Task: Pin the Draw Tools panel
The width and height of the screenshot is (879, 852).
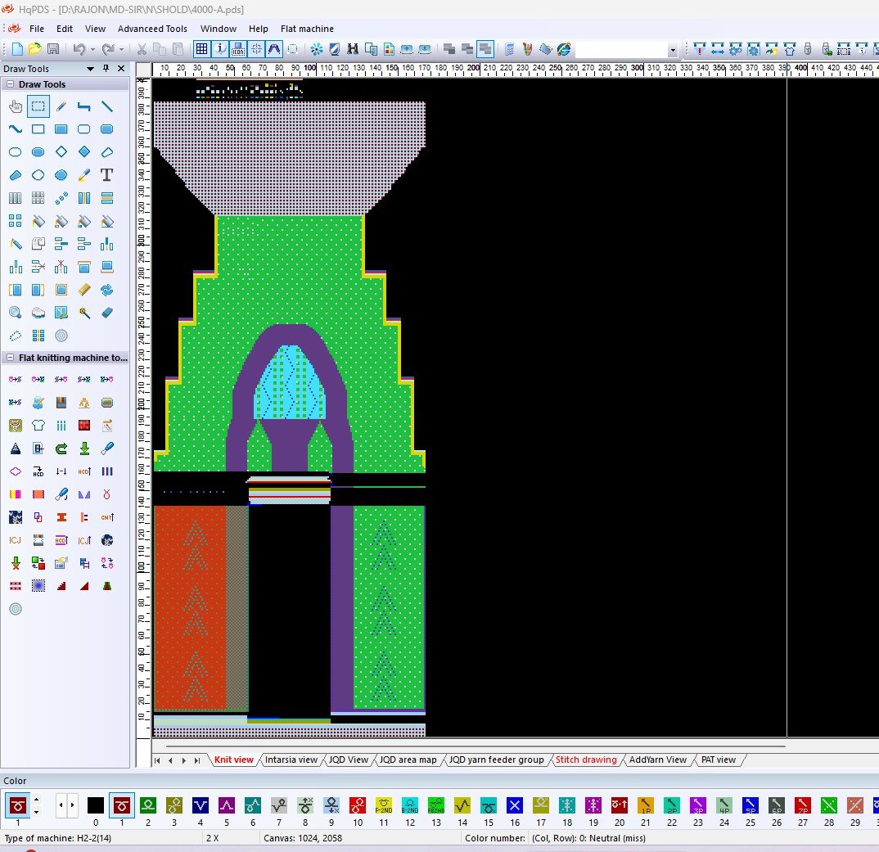Action: pos(106,69)
